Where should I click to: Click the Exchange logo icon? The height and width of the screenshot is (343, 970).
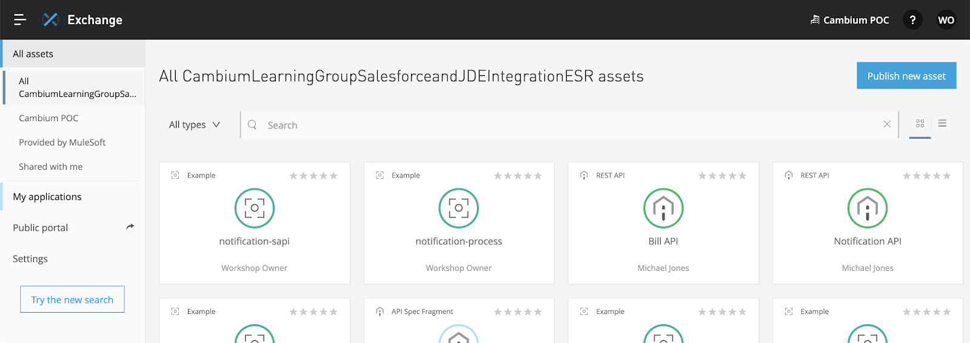[x=50, y=20]
